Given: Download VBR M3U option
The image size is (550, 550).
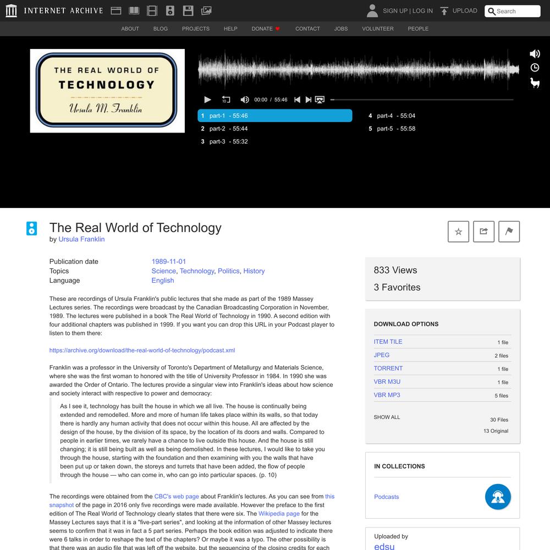Looking at the screenshot, I should tap(387, 382).
